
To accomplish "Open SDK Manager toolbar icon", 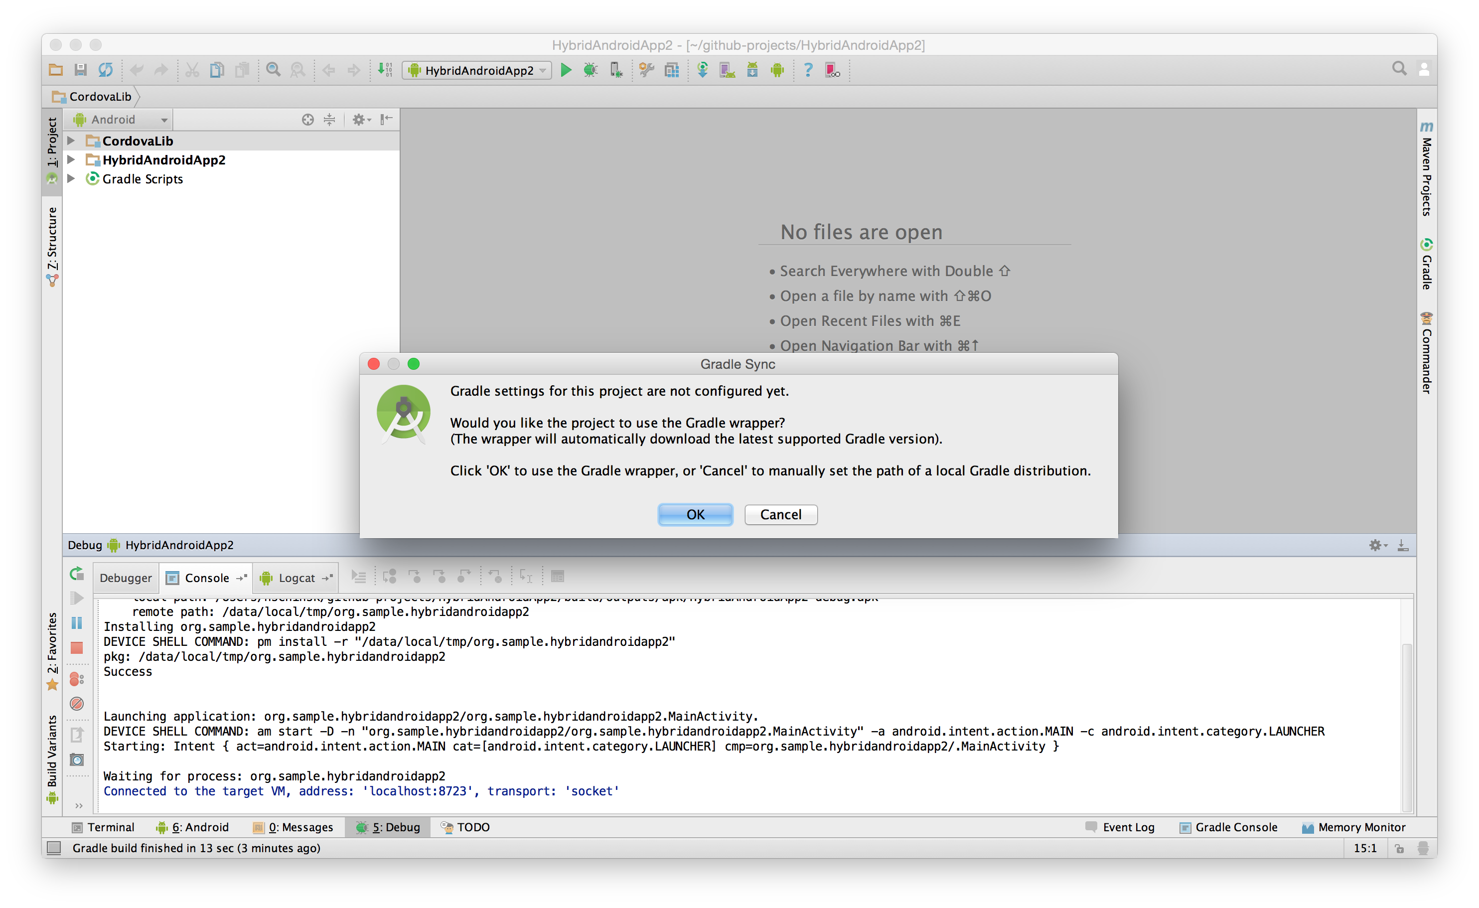I will 752,70.
